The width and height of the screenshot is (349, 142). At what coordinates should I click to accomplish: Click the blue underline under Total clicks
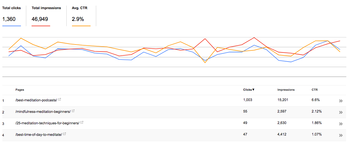point(12,26)
